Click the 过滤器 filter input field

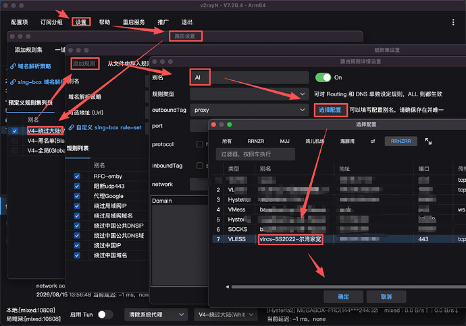(x=255, y=154)
